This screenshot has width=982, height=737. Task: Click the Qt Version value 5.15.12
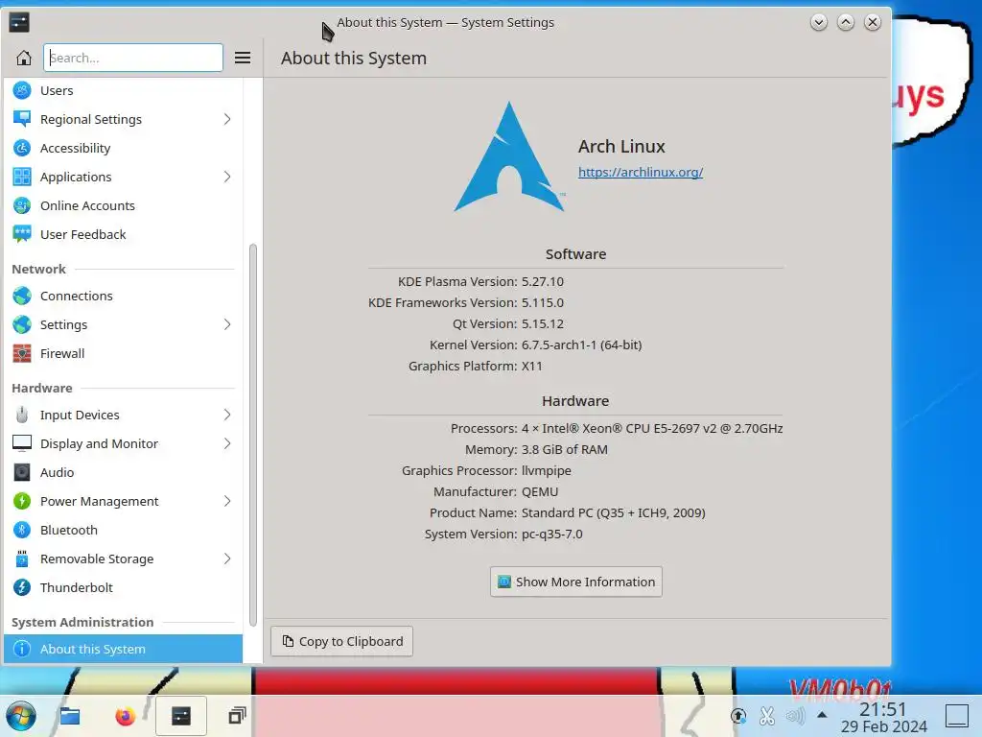[543, 324]
